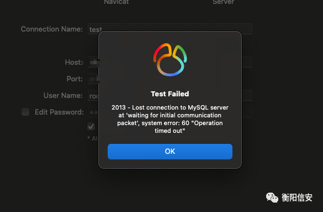The width and height of the screenshot is (323, 212).
Task: Click the WeChat icon watermark
Action: pyautogui.click(x=272, y=198)
